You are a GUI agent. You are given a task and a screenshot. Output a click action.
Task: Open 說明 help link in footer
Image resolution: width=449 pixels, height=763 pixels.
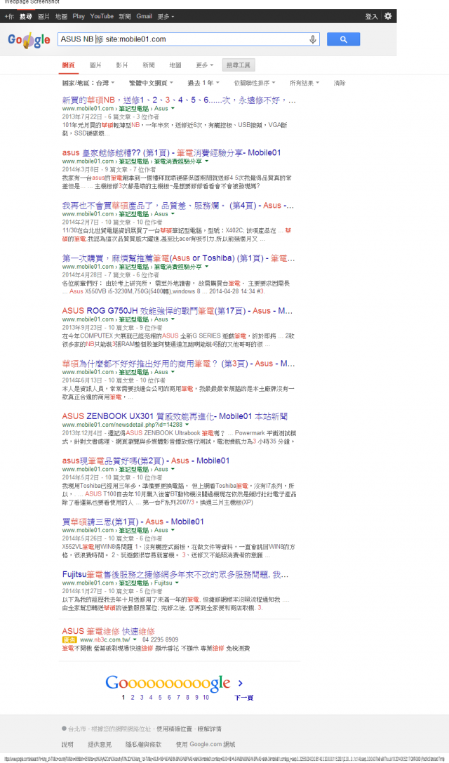67,745
